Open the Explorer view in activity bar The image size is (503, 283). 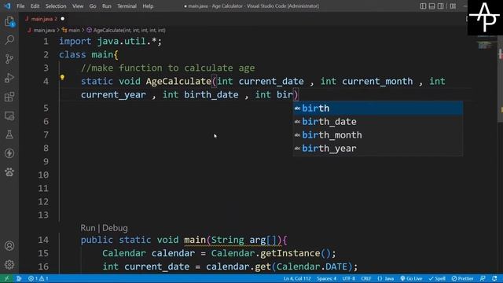click(9, 21)
